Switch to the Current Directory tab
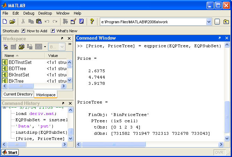 [18, 94]
